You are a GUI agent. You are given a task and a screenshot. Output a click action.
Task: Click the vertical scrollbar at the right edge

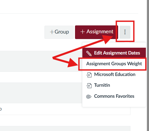coord(148,65)
